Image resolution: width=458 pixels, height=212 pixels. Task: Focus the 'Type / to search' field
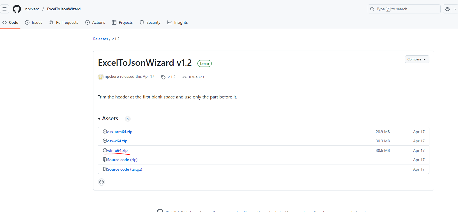tap(404, 9)
